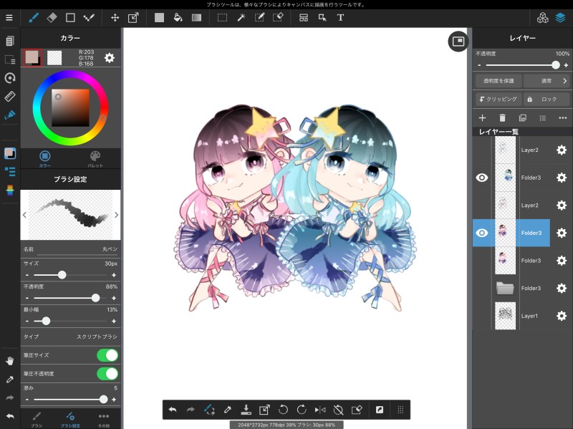Show previous brush with left preview arrow

coord(24,215)
